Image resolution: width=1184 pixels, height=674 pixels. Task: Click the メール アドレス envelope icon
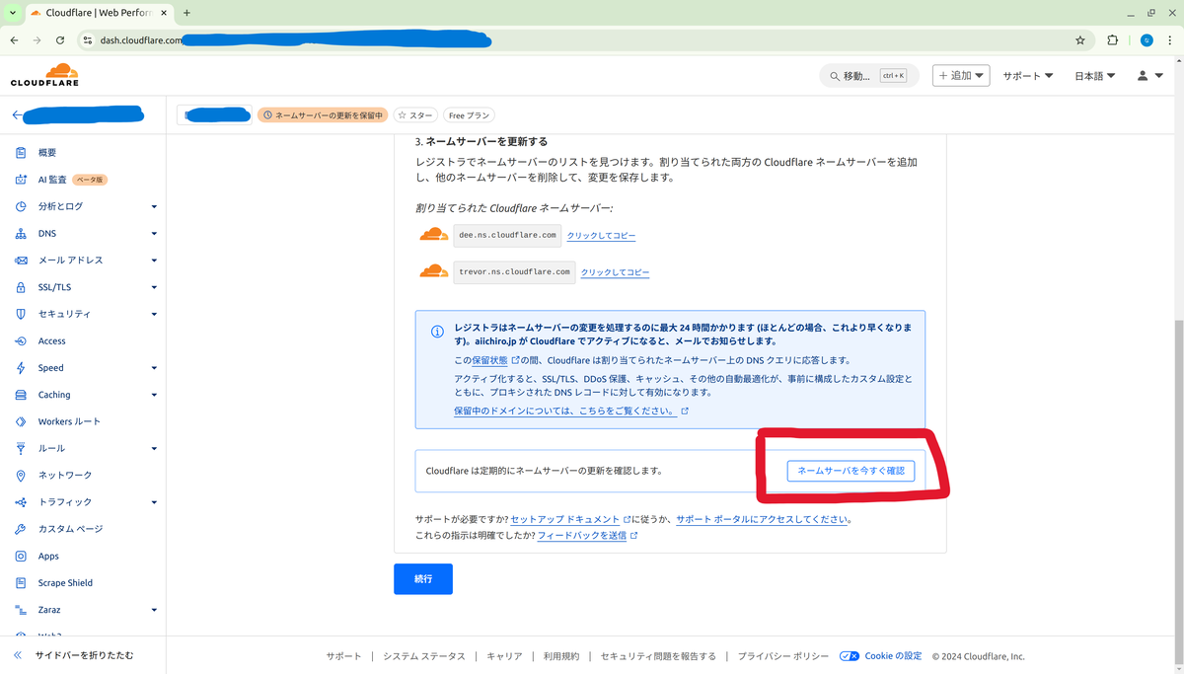21,261
